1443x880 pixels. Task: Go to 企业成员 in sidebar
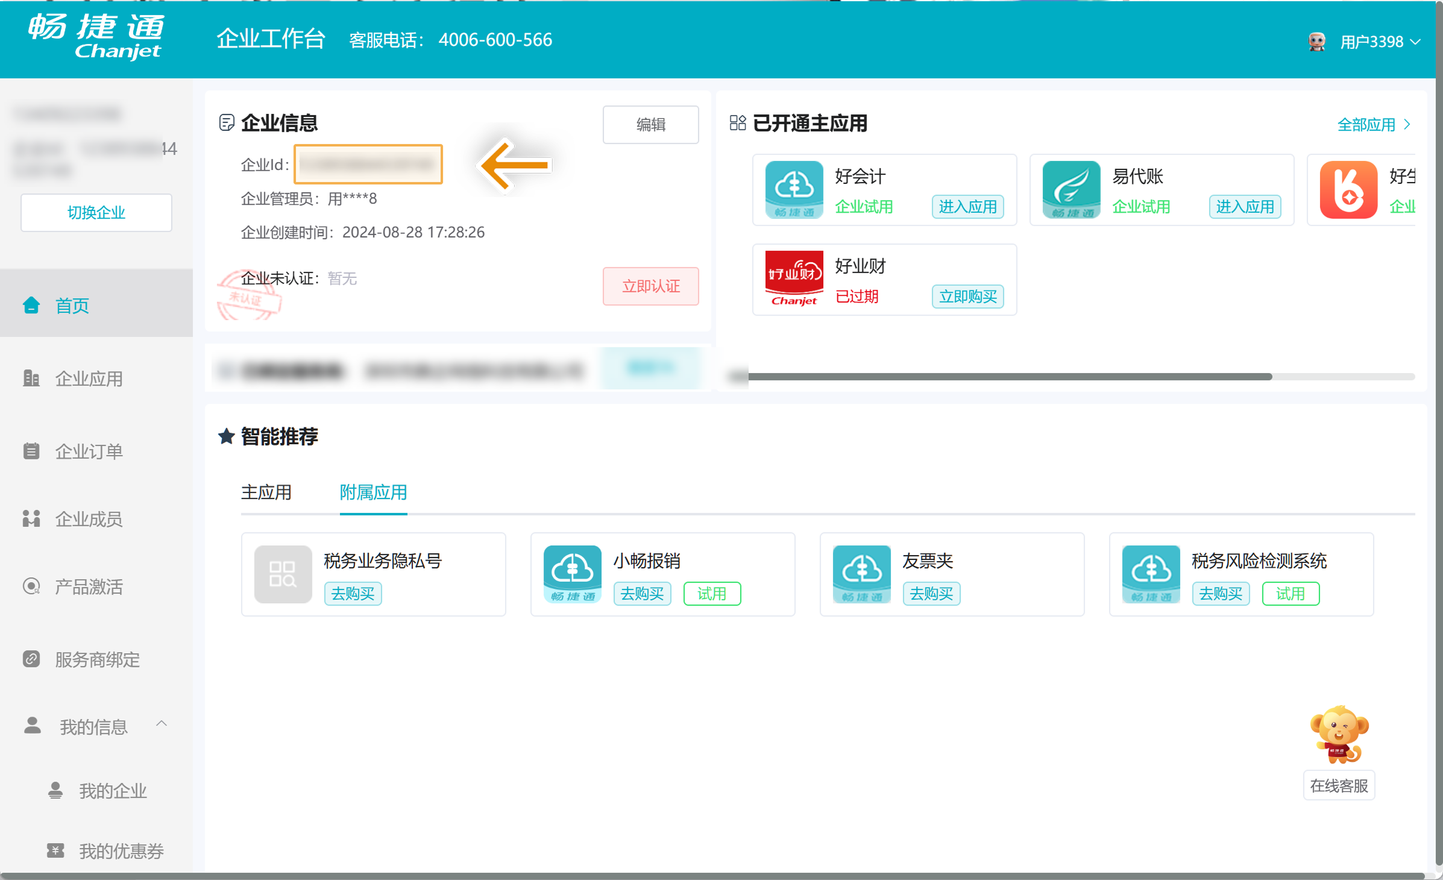click(x=89, y=519)
